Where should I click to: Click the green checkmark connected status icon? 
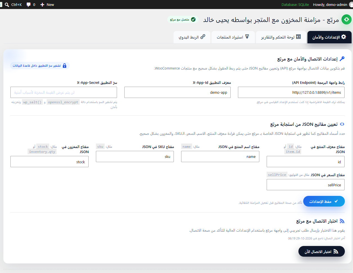(x=193, y=19)
